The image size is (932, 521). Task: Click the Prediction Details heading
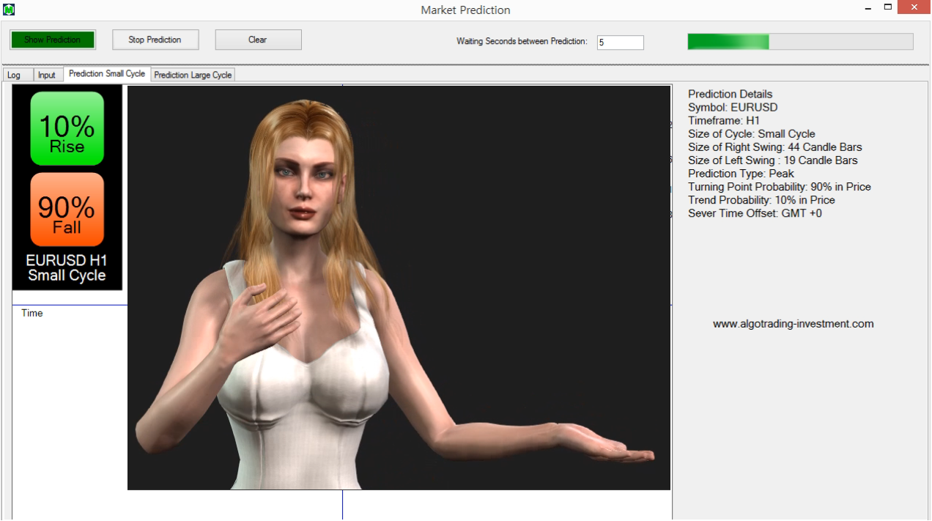pyautogui.click(x=730, y=94)
